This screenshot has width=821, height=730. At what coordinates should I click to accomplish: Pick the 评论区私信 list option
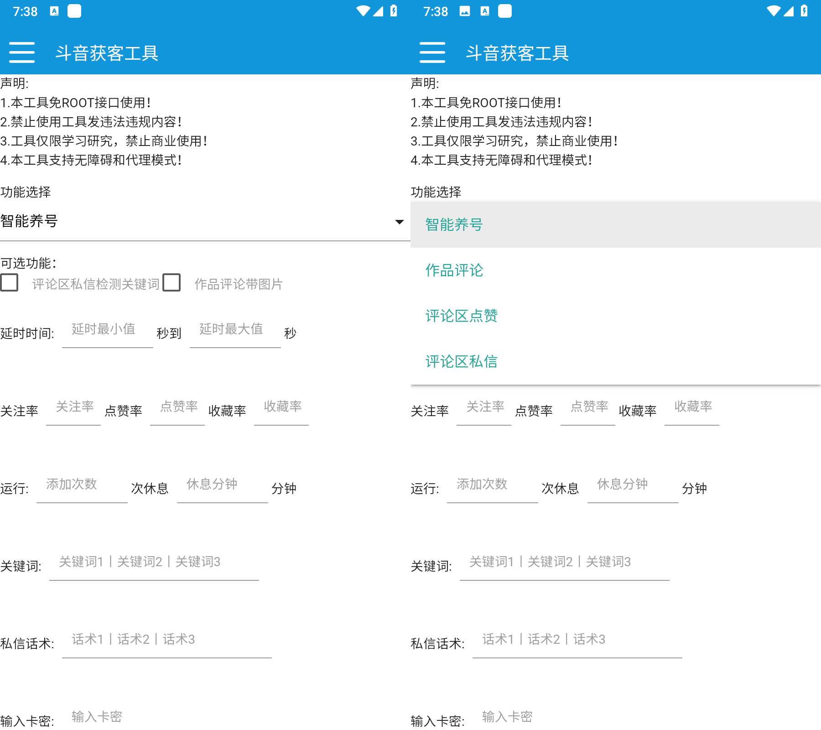tap(461, 361)
